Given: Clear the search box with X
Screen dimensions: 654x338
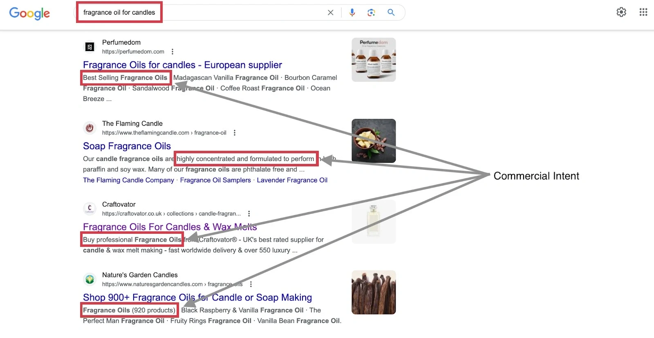Looking at the screenshot, I should coord(331,13).
